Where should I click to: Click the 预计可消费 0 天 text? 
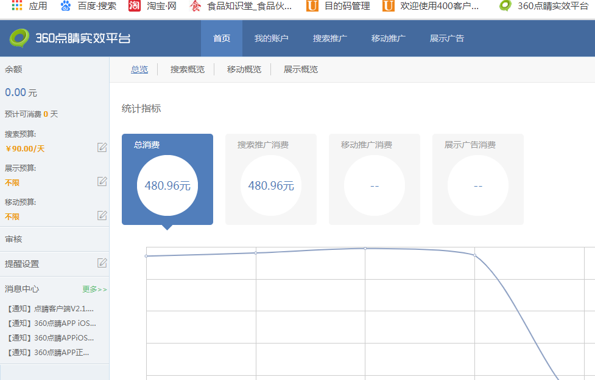pos(31,114)
